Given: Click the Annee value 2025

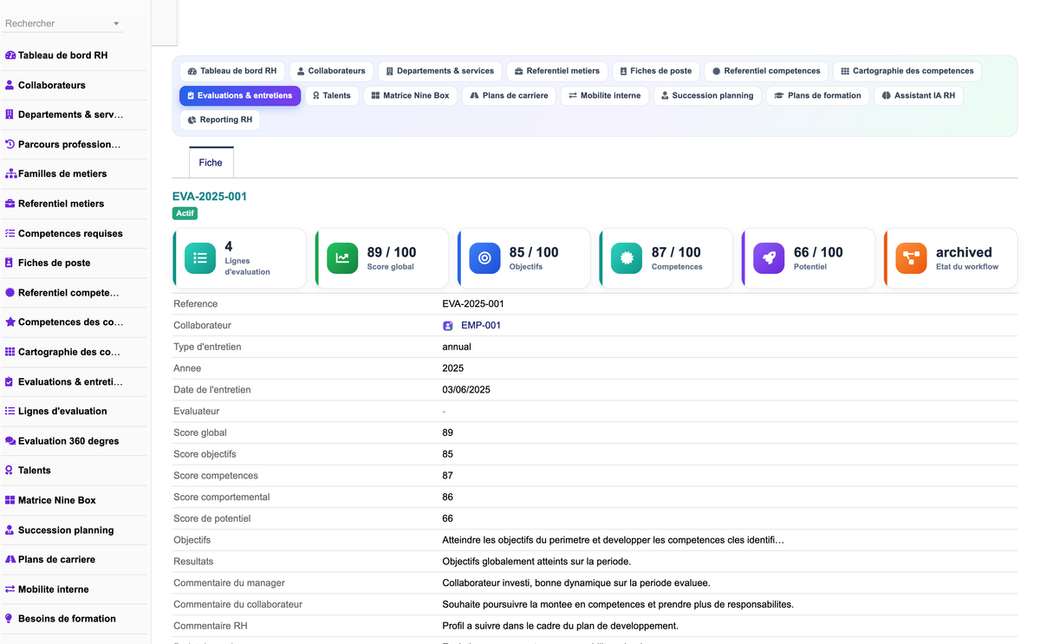Looking at the screenshot, I should [x=453, y=368].
